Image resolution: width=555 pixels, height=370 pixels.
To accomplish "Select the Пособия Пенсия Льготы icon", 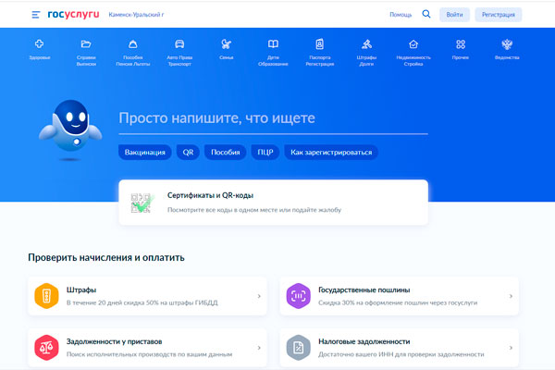I will (x=132, y=43).
